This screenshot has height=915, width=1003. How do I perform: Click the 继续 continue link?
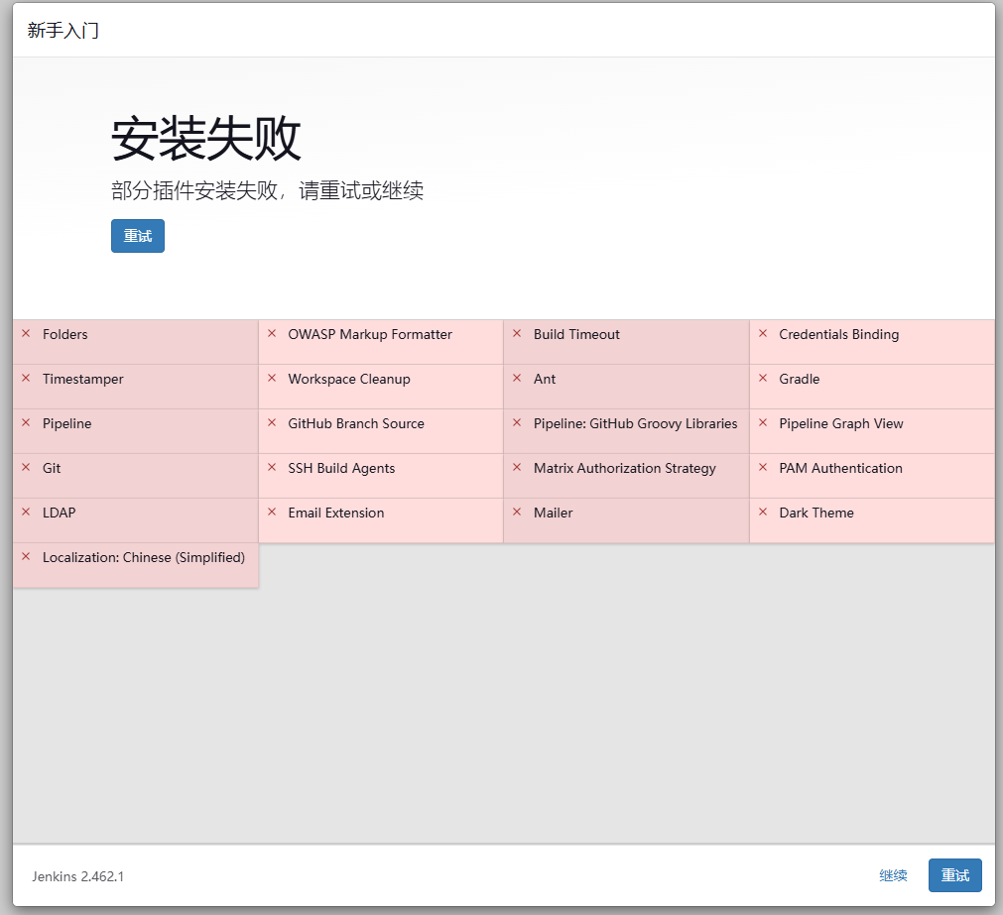point(892,875)
